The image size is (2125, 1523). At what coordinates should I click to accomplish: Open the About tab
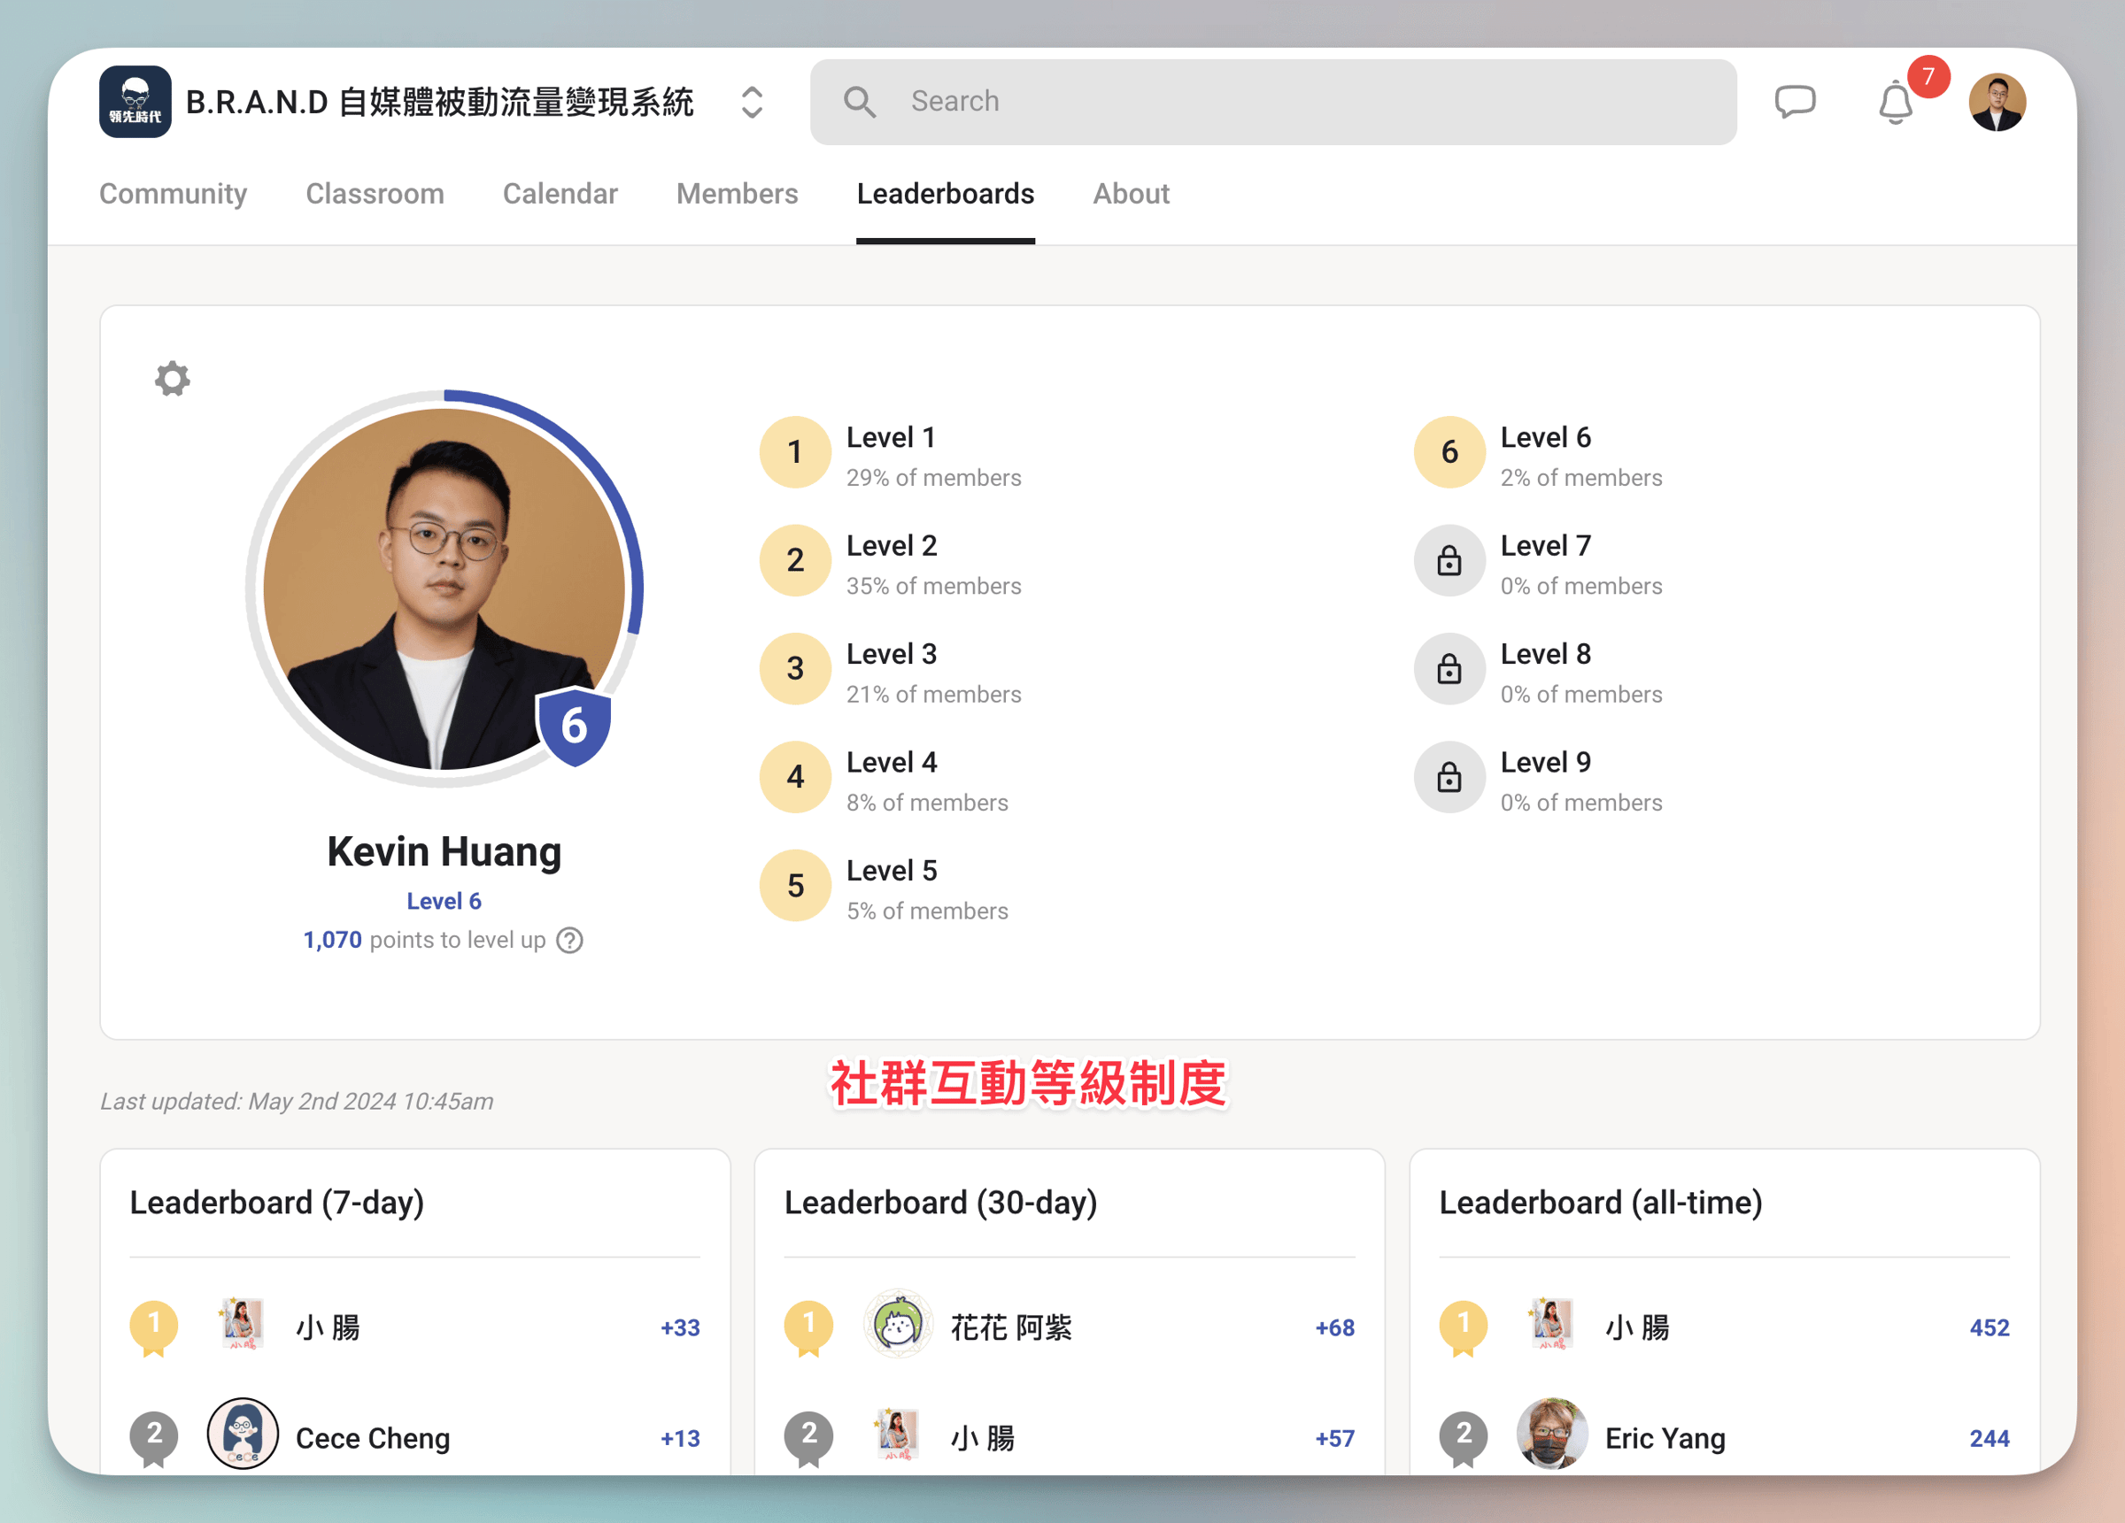click(1131, 193)
